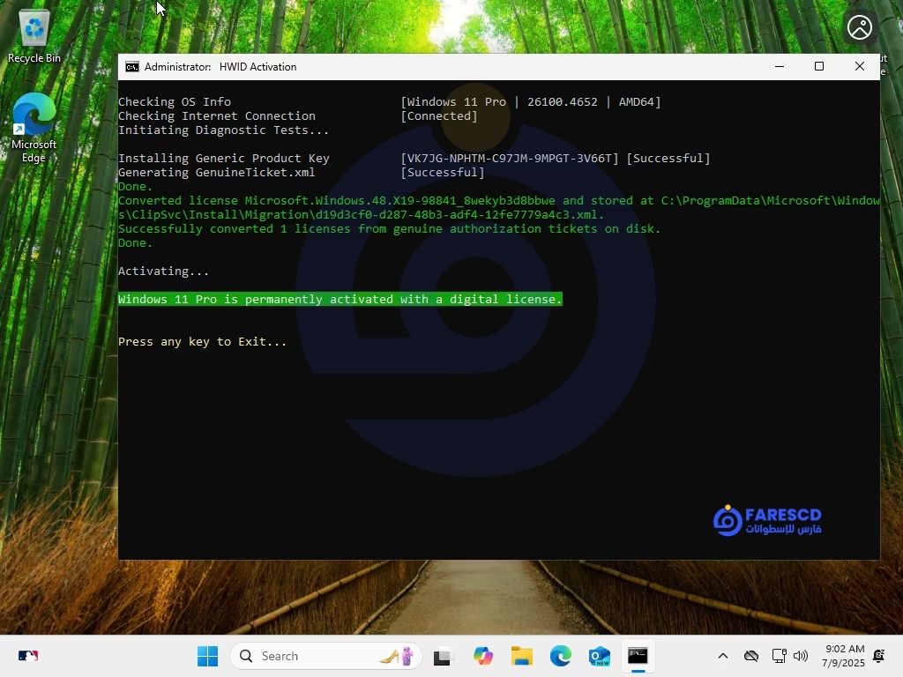The image size is (903, 677).
Task: Launch Copilot from the taskbar
Action: [x=482, y=656]
